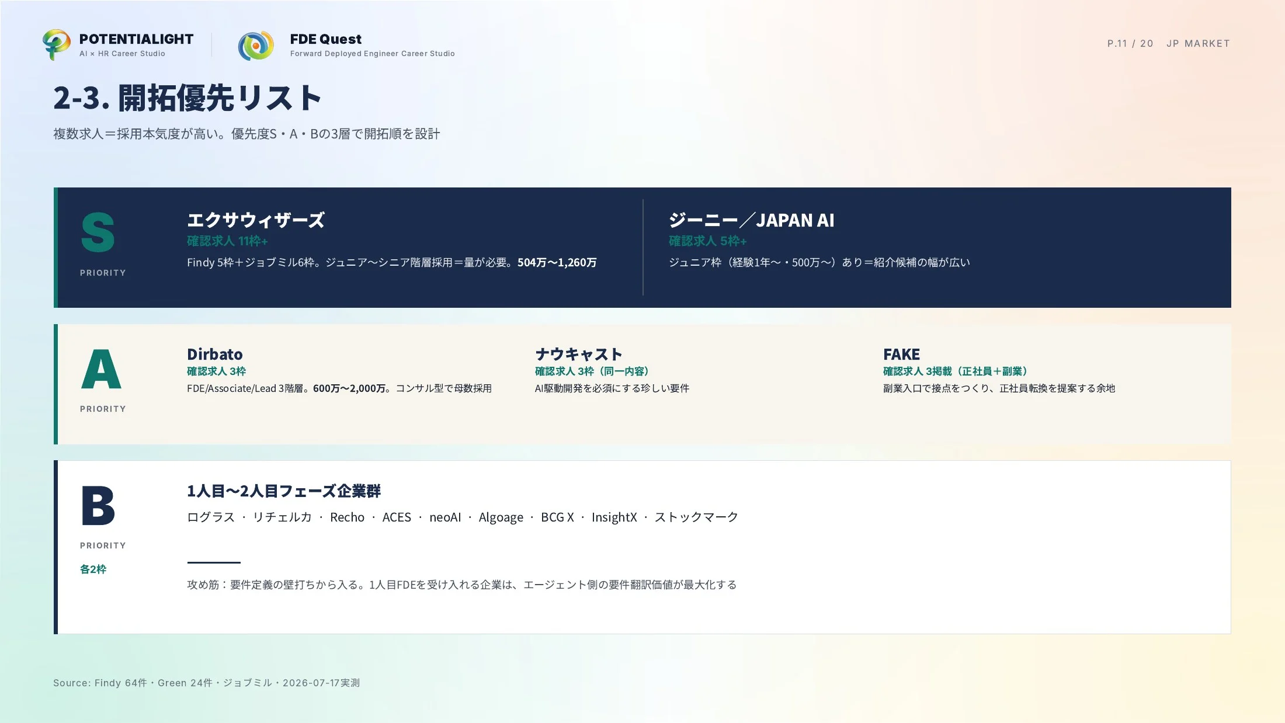The width and height of the screenshot is (1285, 723).
Task: Click the company name 'Dirbato'
Action: [x=215, y=354]
